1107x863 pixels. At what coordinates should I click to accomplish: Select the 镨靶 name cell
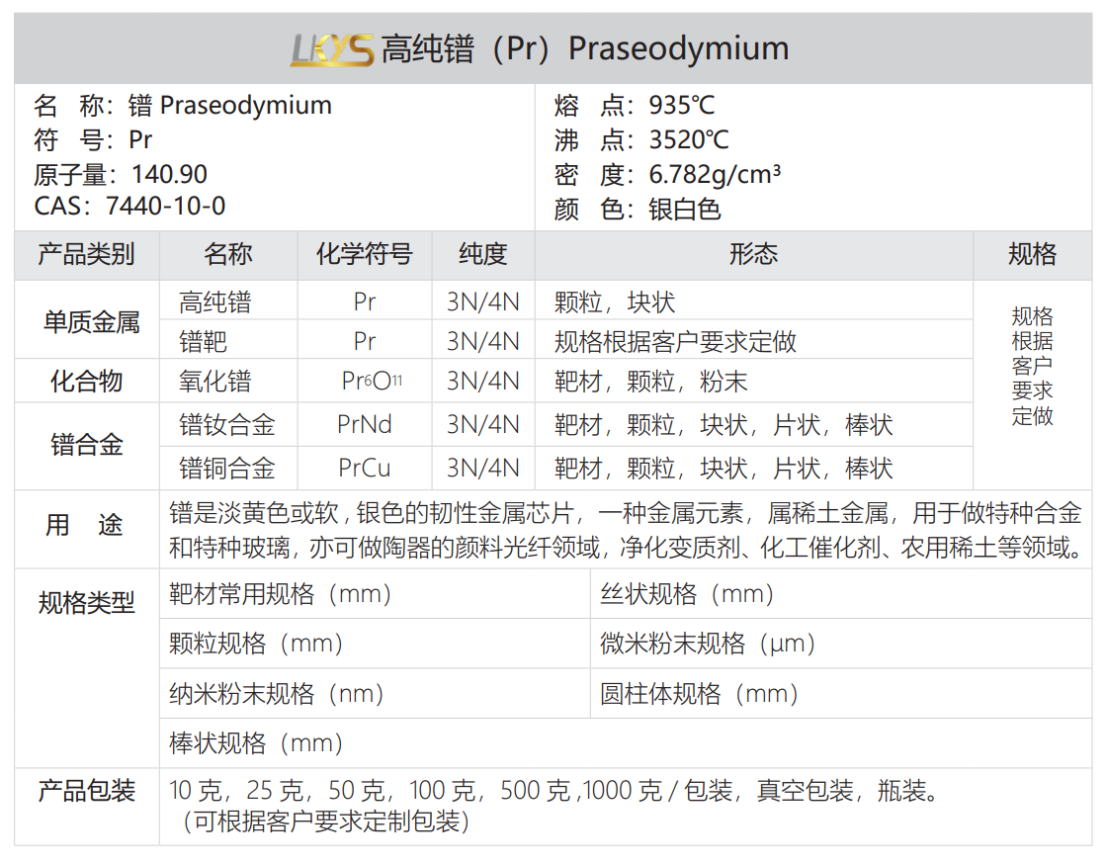tap(204, 341)
